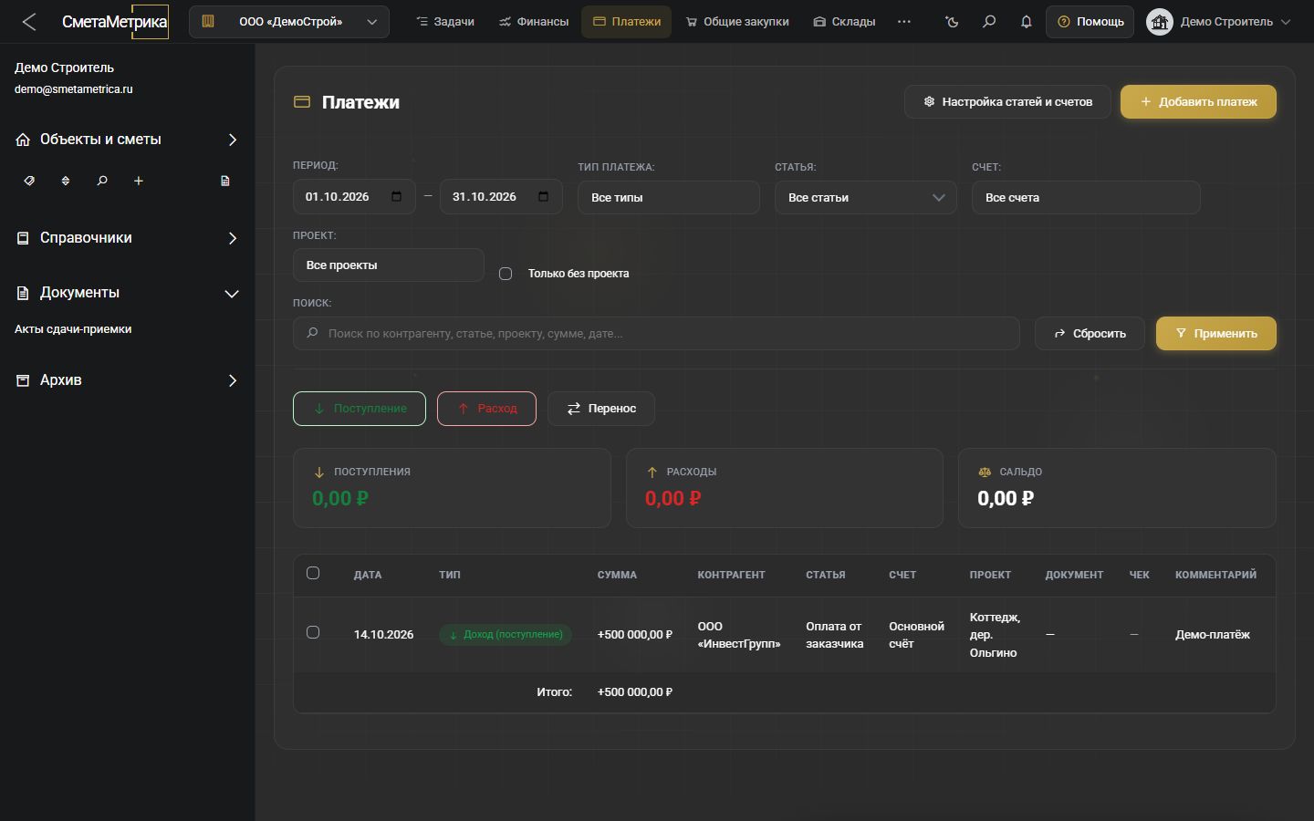Click the Применить filter button
This screenshot has width=1314, height=821.
(1216, 334)
